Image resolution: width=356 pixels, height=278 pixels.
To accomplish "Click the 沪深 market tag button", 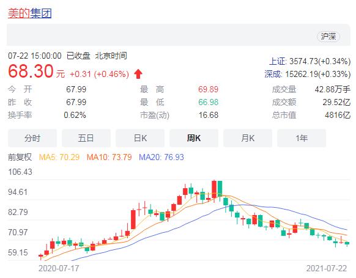I will click(328, 37).
